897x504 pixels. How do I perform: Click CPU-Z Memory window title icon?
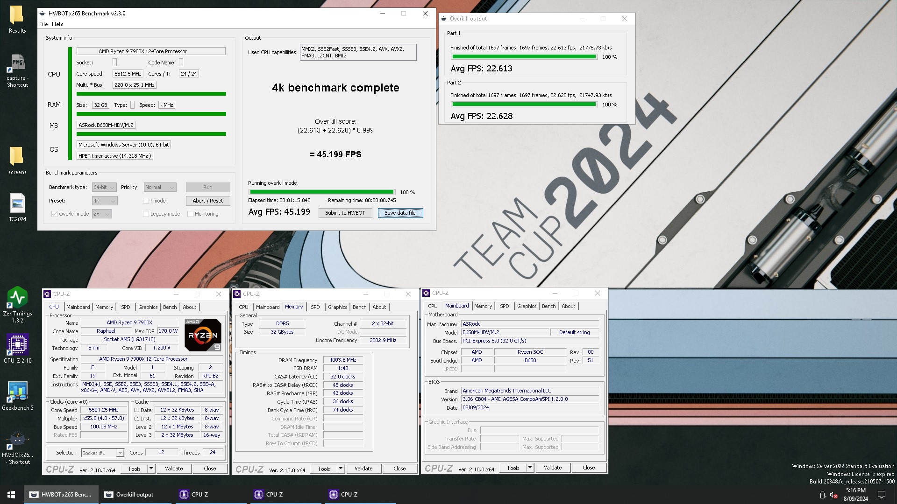237,294
